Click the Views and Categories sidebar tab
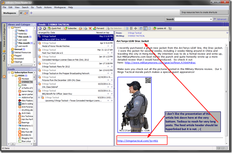 click(x=4, y=38)
